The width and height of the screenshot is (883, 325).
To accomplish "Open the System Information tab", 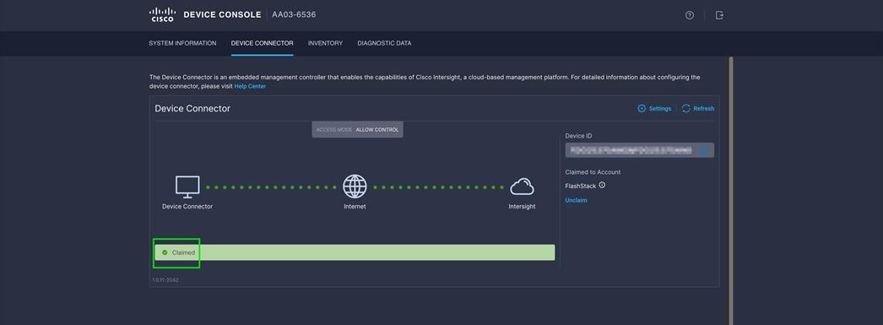I will 182,43.
